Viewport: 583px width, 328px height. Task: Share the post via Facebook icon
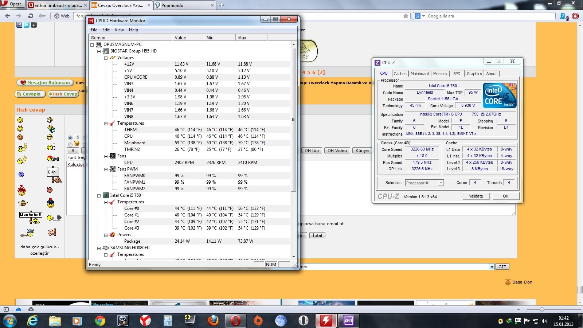point(19,25)
